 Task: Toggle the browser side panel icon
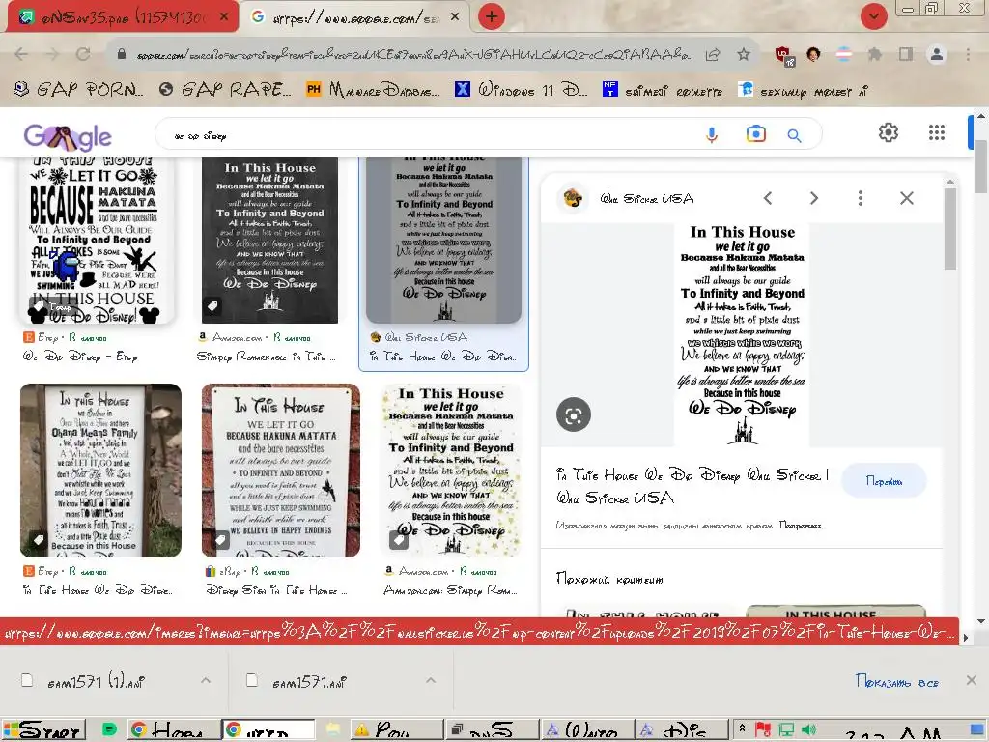coord(906,55)
